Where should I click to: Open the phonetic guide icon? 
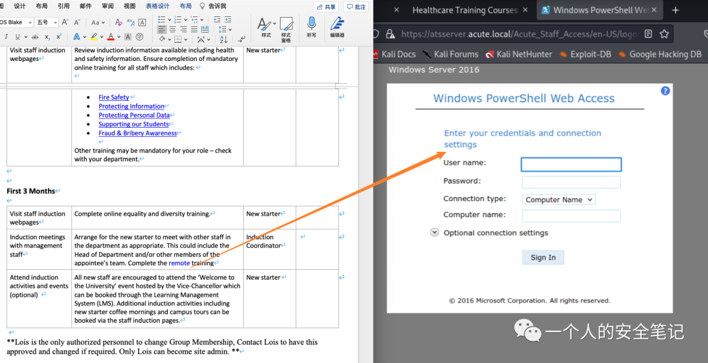click(x=130, y=22)
